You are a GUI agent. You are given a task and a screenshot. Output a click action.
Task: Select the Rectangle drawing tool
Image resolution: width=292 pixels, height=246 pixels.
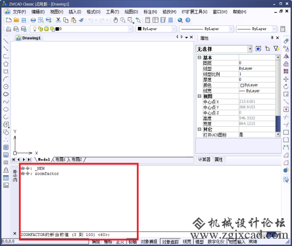pyautogui.click(x=6, y=71)
